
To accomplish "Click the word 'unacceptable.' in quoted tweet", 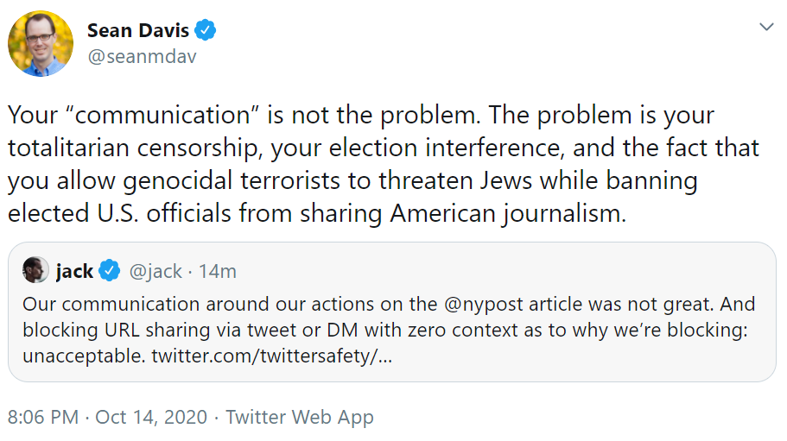I will [x=85, y=356].
